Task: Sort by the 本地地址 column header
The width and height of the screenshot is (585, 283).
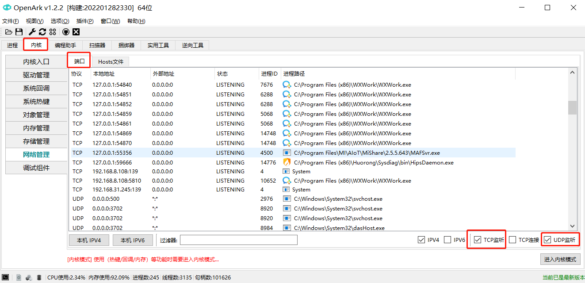Action: point(120,74)
